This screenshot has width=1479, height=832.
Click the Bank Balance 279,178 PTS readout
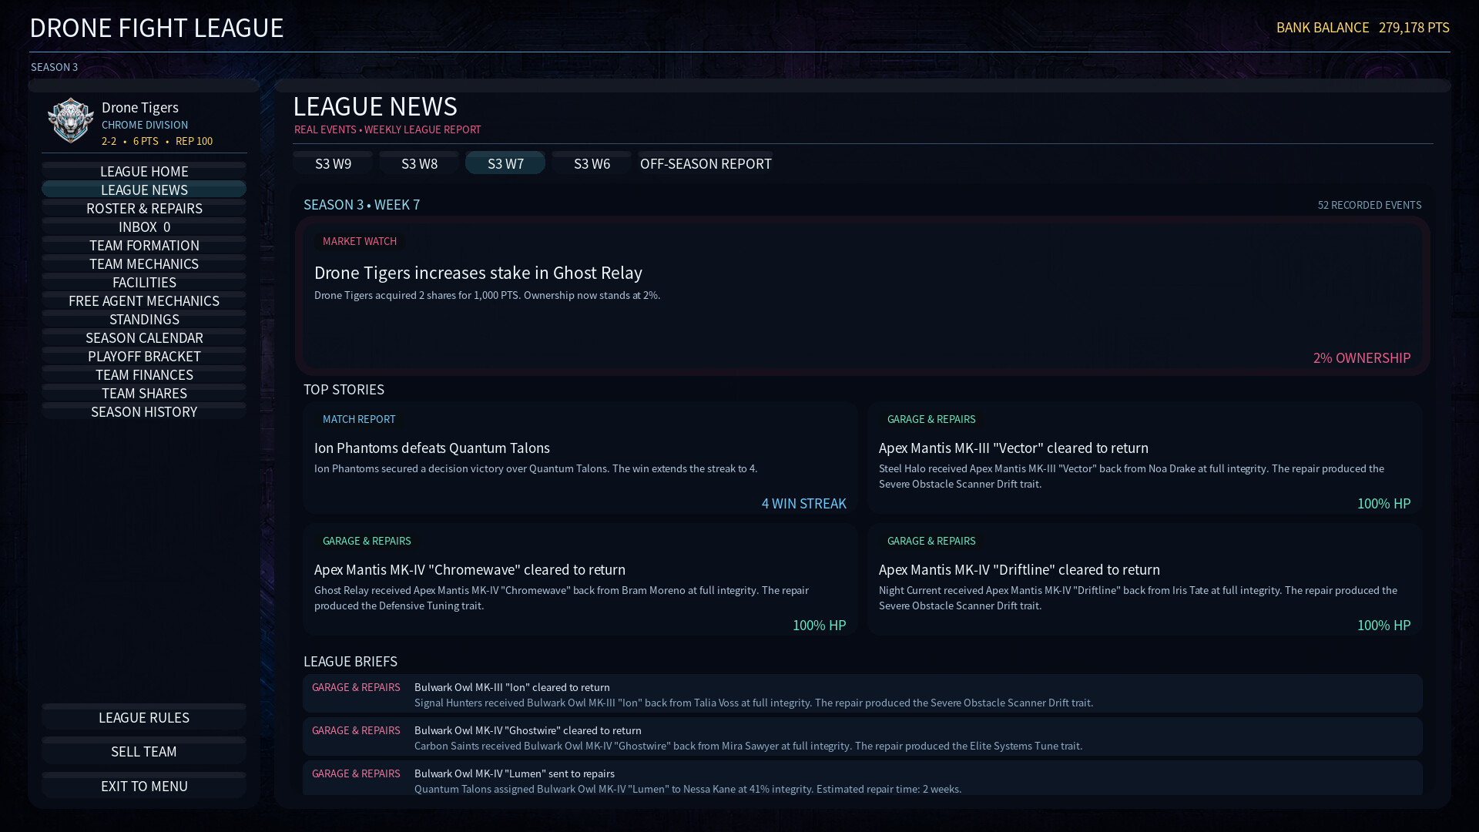[x=1363, y=28]
